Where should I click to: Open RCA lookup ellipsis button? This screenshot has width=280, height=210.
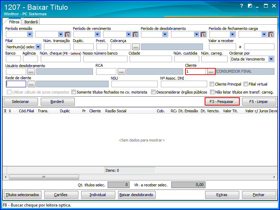tap(122, 72)
